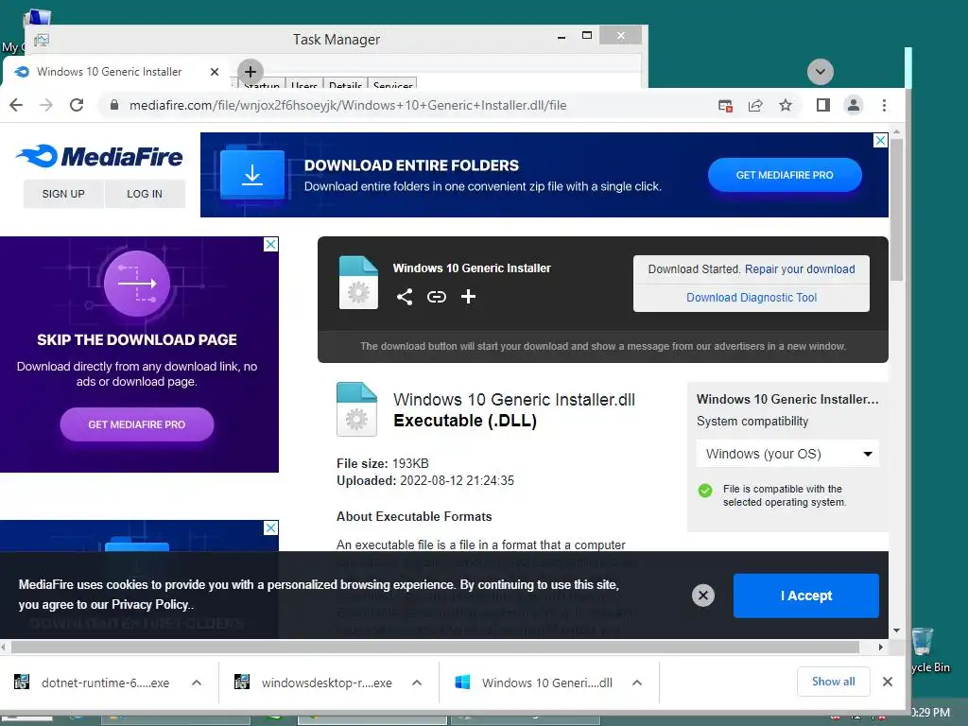The height and width of the screenshot is (726, 968).
Task: Click the DLL file icon beside file name
Action: [356, 409]
